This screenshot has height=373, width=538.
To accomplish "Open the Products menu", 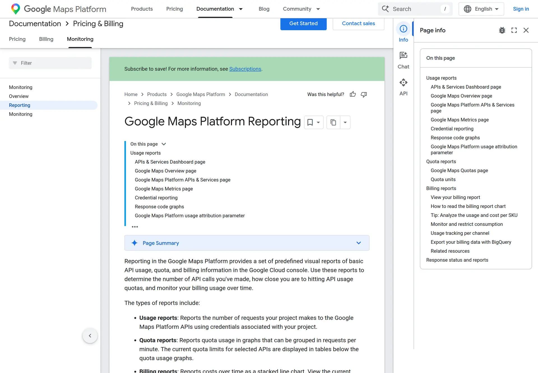I will click(x=142, y=9).
